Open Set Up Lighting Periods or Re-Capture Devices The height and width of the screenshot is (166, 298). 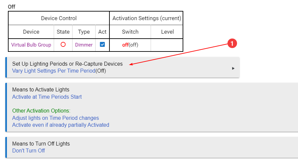click(68, 64)
